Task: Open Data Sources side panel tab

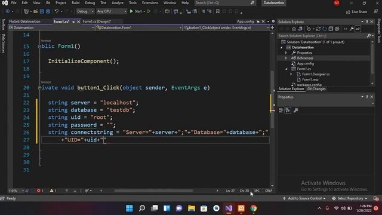Action: coord(3,44)
